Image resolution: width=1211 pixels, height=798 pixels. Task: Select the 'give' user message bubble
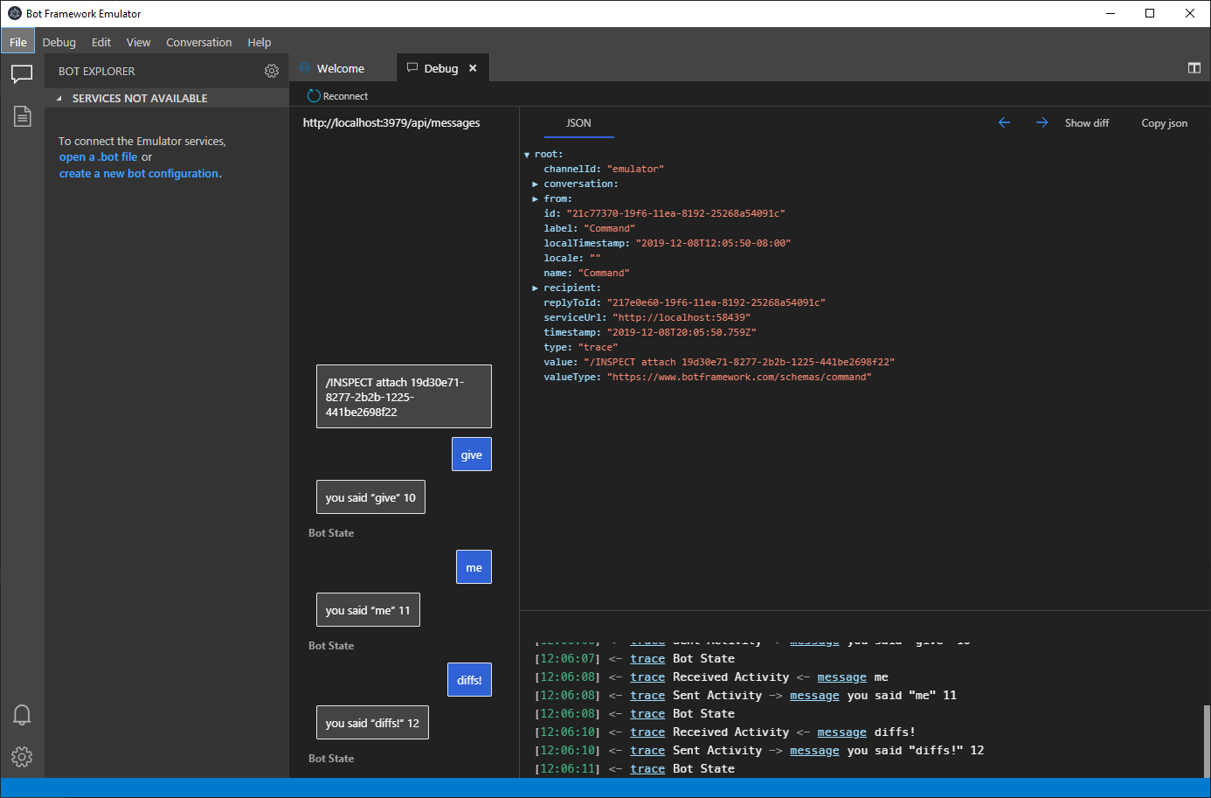point(472,455)
